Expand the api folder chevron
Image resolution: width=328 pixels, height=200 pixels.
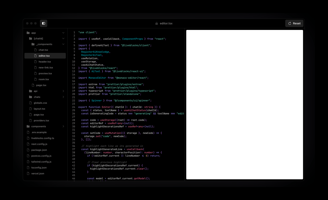63,91
